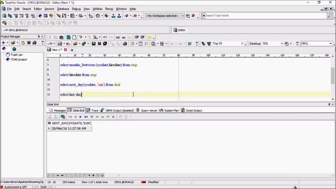Close the Project Manager panel
Screen dimensions: 336x189
coord(42,36)
